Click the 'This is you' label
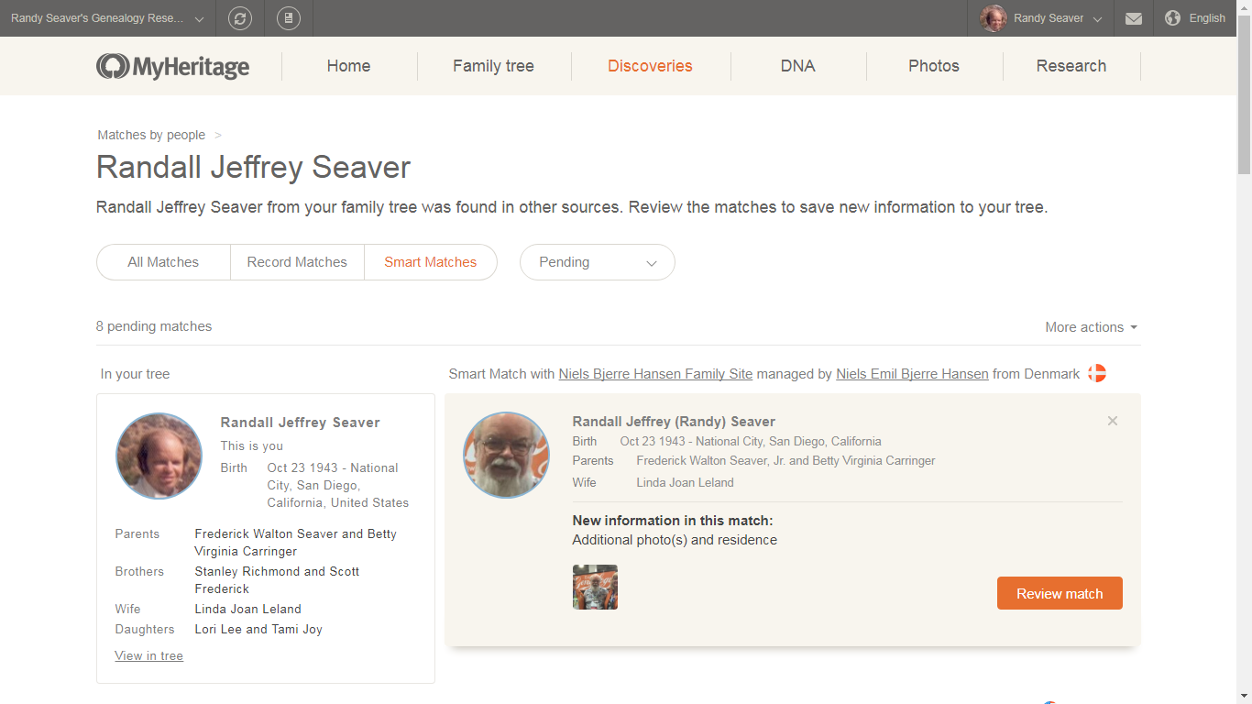This screenshot has width=1252, height=704. click(x=252, y=445)
